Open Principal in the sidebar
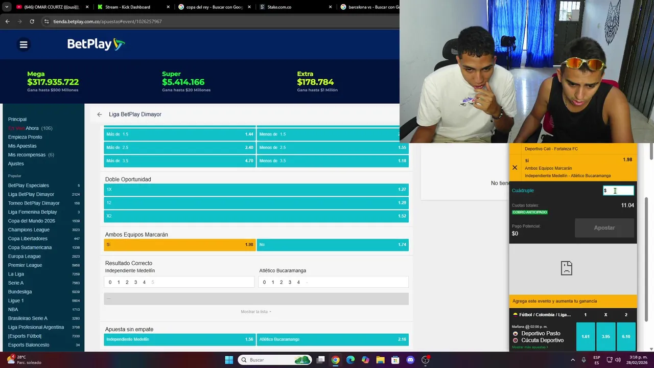 tap(17, 119)
